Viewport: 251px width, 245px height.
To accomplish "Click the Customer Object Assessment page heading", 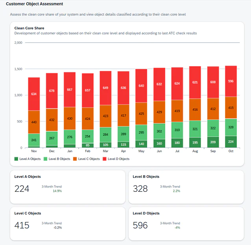I will click(34, 4).
